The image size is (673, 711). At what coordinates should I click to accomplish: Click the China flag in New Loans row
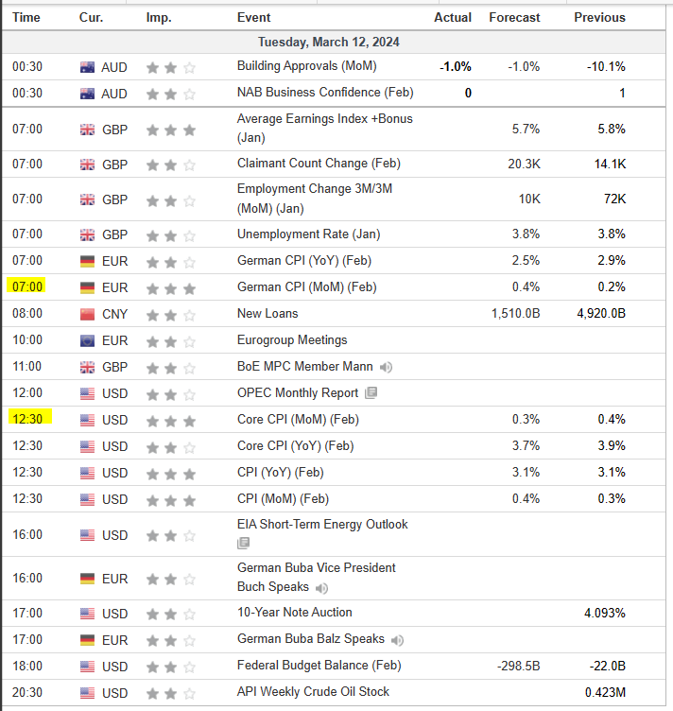[88, 314]
